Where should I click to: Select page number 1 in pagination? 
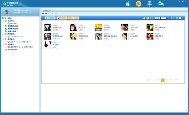pyautogui.click(x=163, y=80)
